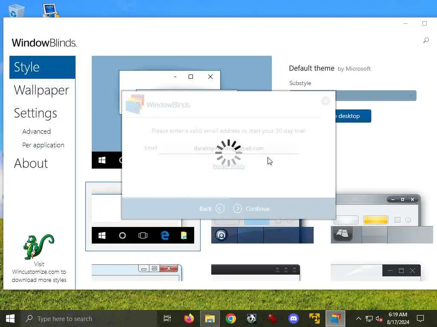Open the red bird app on taskbar
The height and width of the screenshot is (327, 437).
[x=273, y=318]
